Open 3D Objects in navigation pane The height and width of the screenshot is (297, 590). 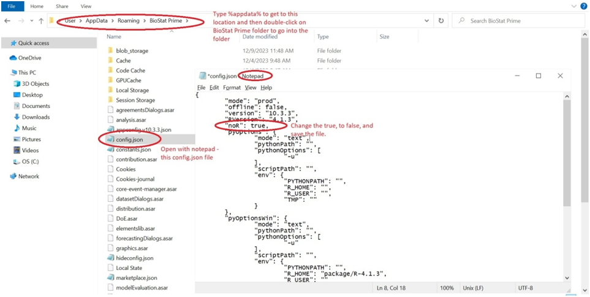pyautogui.click(x=36, y=83)
